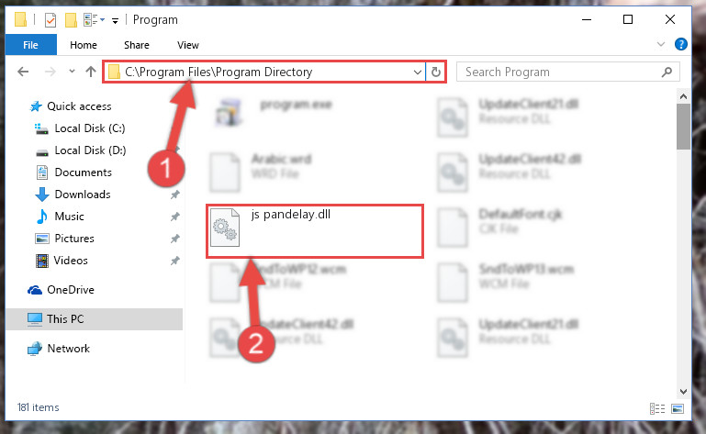The image size is (706, 434).
Task: Click the New folder quick access icon
Action: (x=71, y=20)
